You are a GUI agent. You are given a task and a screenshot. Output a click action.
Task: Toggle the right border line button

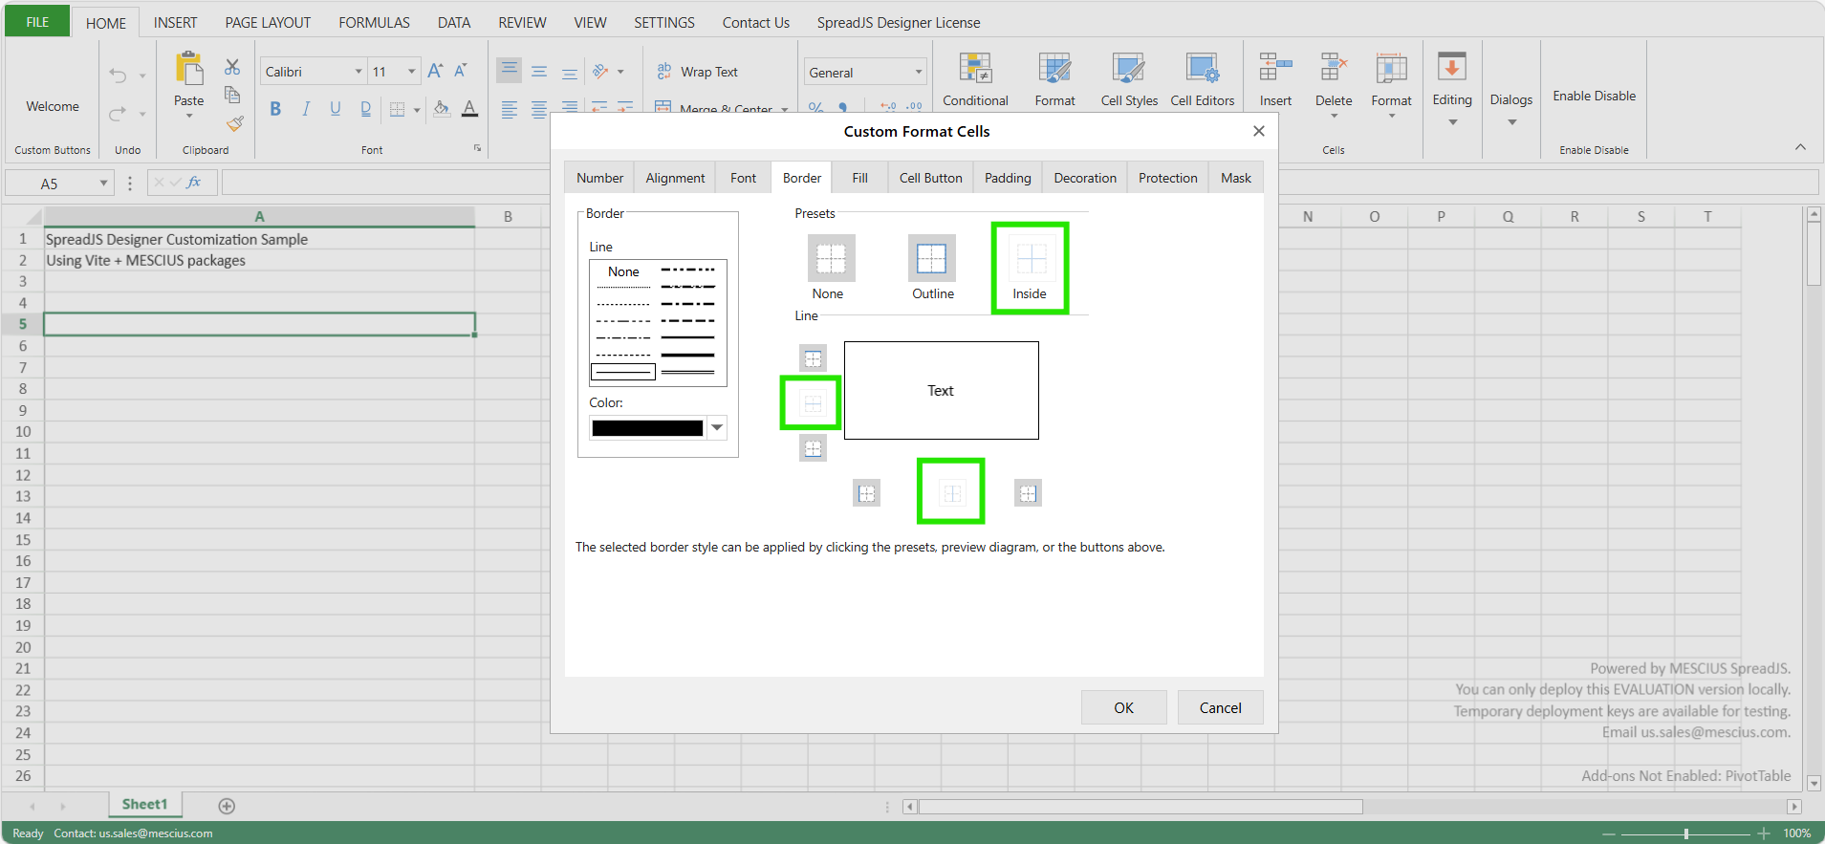pyautogui.click(x=1028, y=493)
